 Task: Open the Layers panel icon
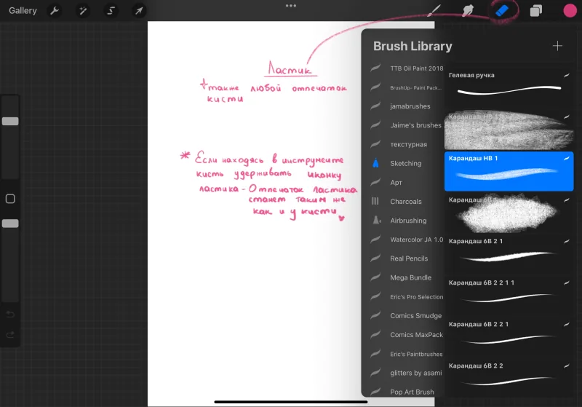pos(535,11)
